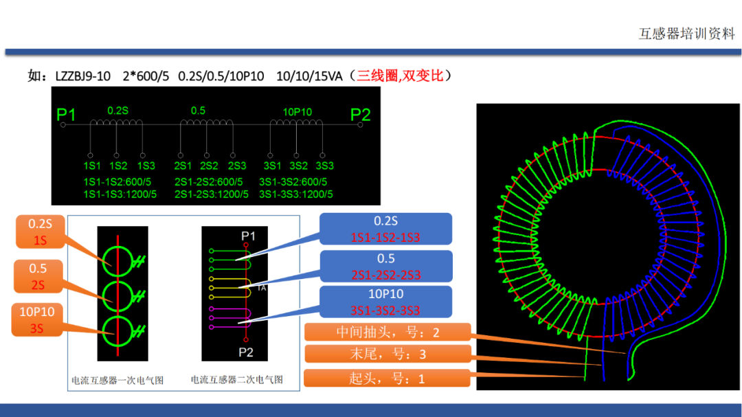742x417 pixels.
Task: Click the blue 1S1-1S2-1S3 callout box
Action: (385, 229)
